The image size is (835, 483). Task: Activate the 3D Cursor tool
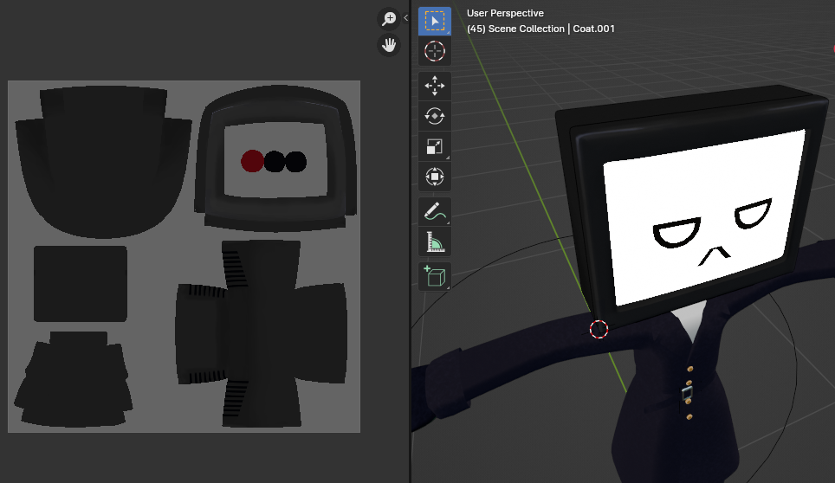tap(435, 52)
